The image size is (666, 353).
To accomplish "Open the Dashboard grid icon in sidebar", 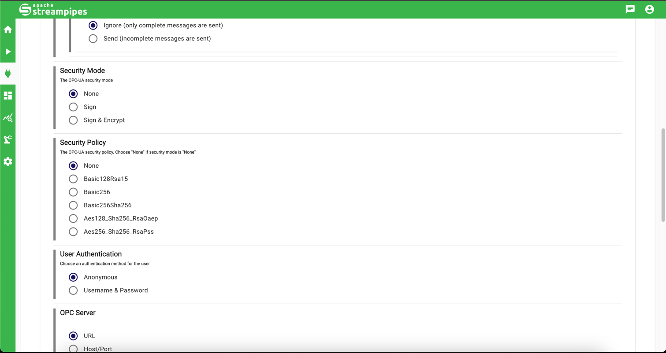I will (x=8, y=96).
